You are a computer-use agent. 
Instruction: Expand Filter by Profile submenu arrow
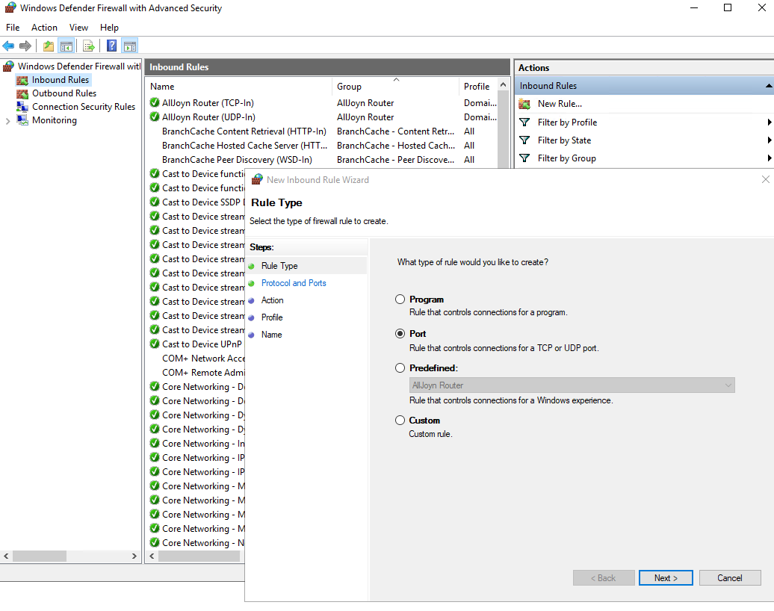tap(769, 122)
